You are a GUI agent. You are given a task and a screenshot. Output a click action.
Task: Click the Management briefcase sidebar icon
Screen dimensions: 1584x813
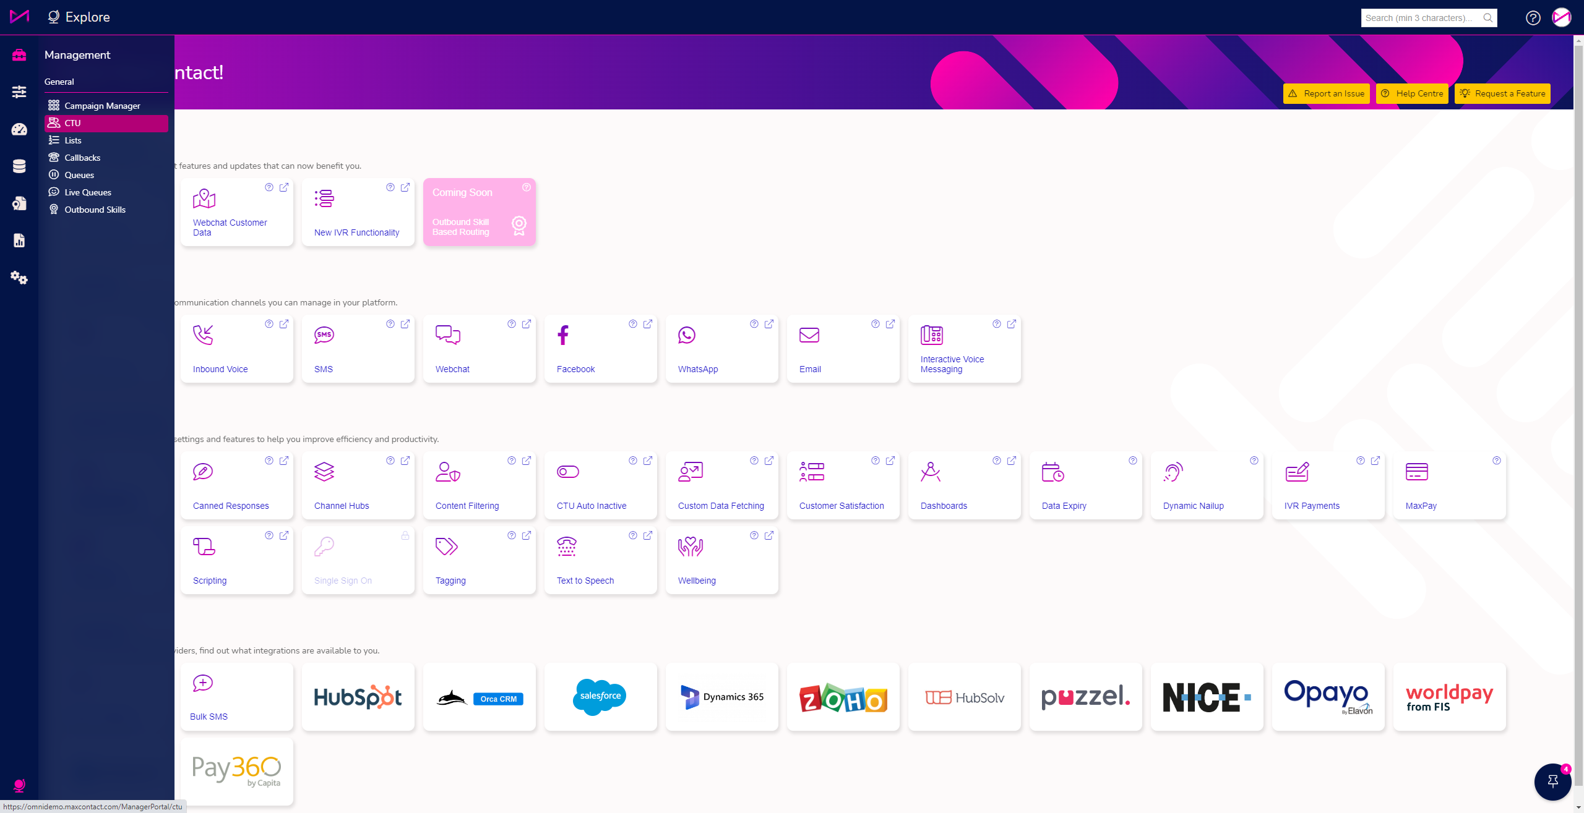point(19,55)
